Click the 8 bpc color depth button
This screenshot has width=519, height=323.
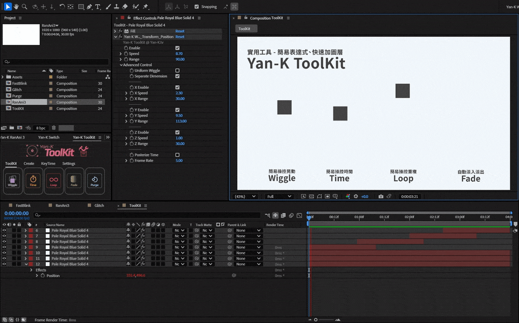pos(40,128)
